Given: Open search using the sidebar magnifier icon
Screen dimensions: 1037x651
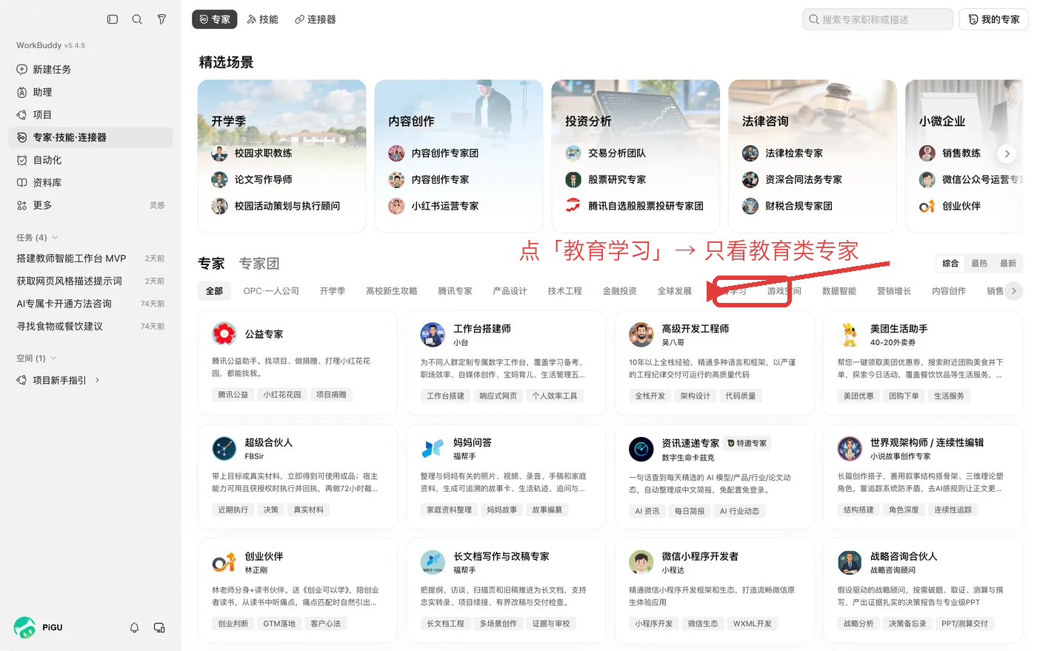Looking at the screenshot, I should point(137,19).
